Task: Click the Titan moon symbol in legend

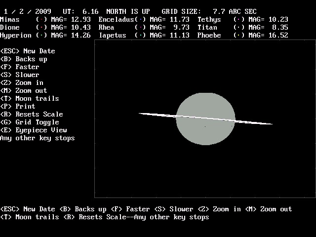Action: point(239,28)
